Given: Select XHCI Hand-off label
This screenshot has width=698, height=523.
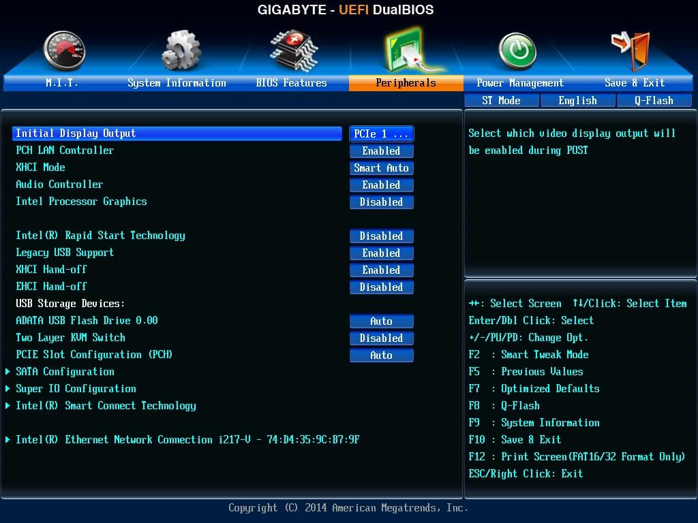Looking at the screenshot, I should click(51, 270).
